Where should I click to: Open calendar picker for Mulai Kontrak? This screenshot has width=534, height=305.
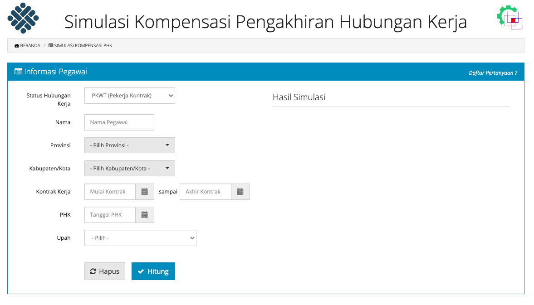click(x=145, y=192)
